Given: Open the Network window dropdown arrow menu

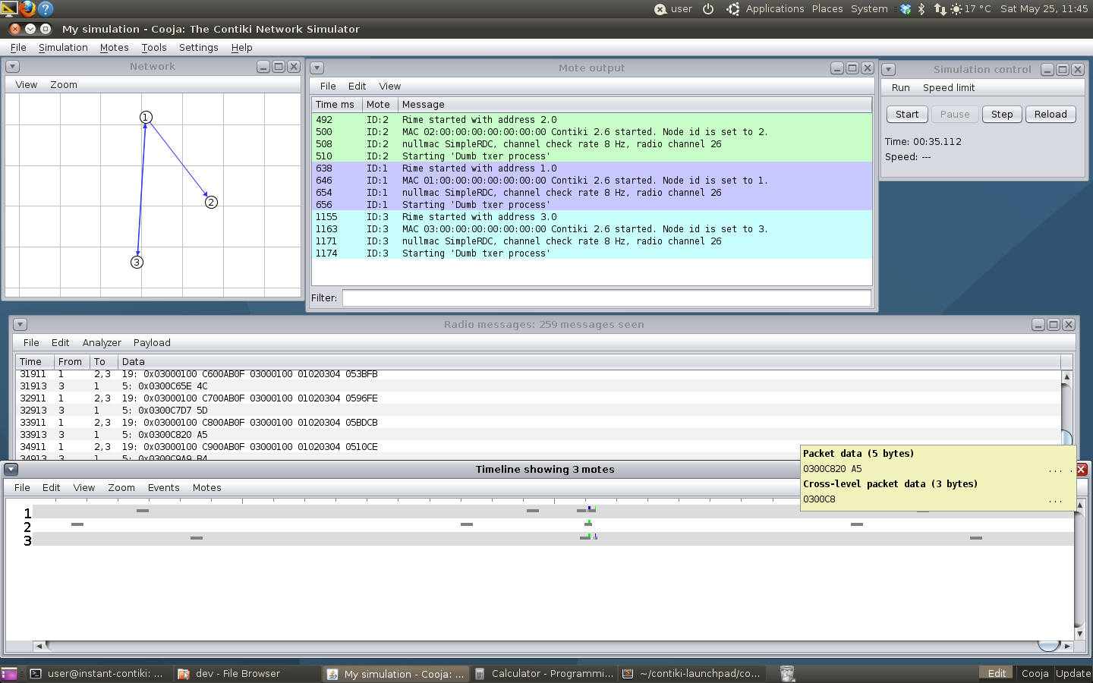Looking at the screenshot, I should 12,67.
